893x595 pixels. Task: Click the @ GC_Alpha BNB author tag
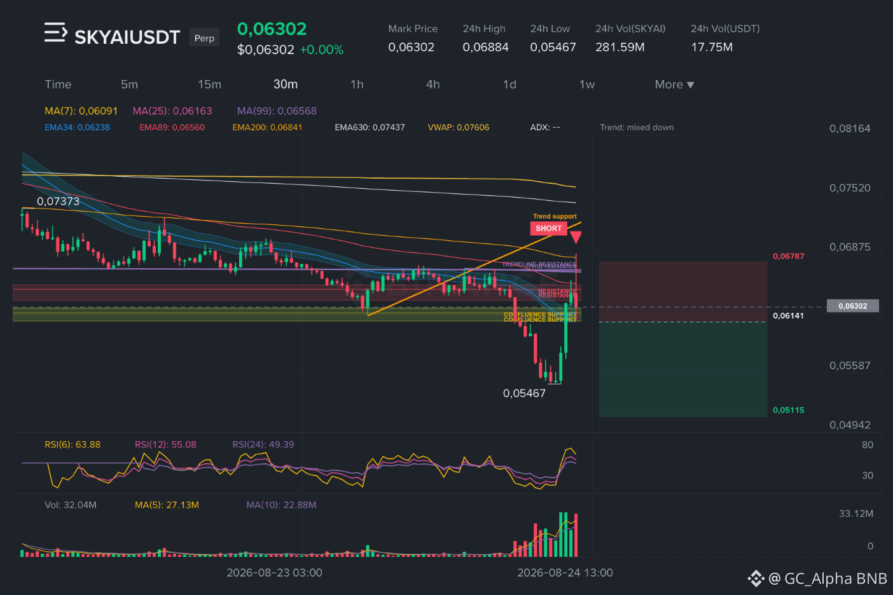tap(827, 578)
